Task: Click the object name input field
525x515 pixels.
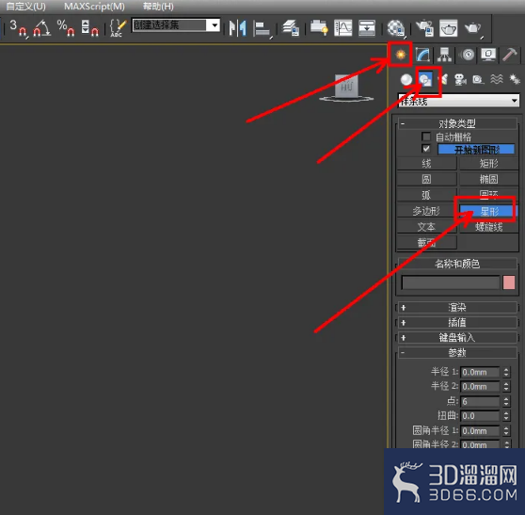Action: 451,282
